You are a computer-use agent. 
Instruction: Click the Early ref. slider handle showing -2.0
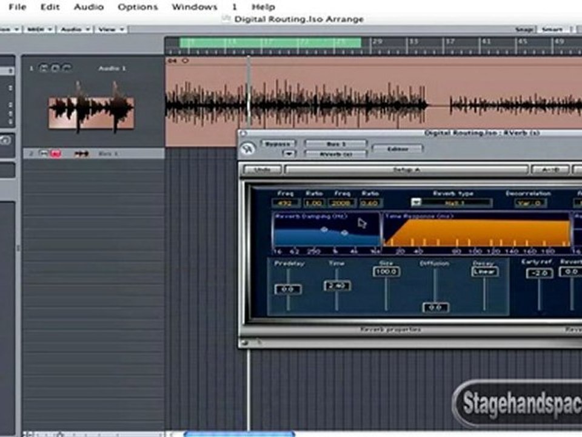540,273
